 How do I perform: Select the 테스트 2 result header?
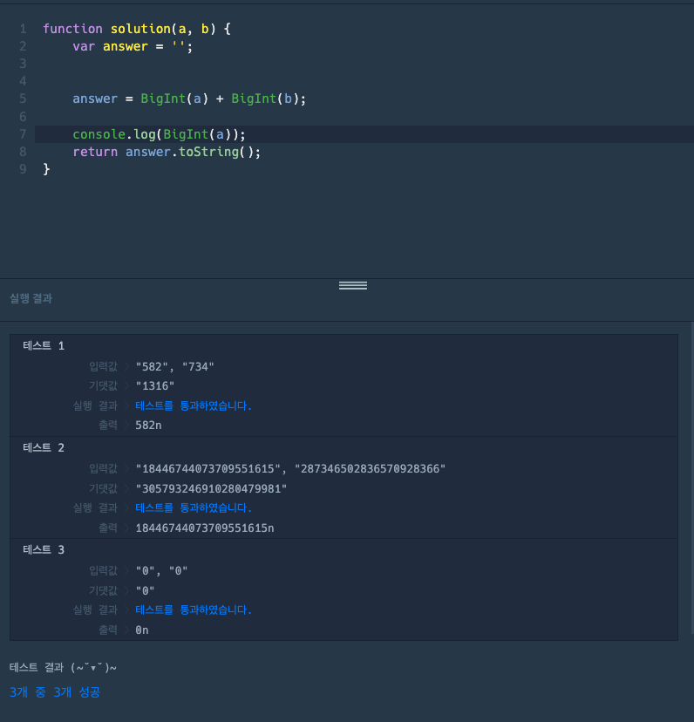pyautogui.click(x=44, y=447)
